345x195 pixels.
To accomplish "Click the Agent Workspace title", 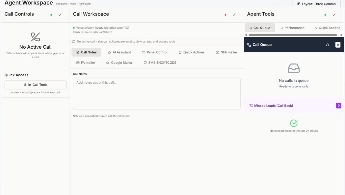I will (x=29, y=3).
